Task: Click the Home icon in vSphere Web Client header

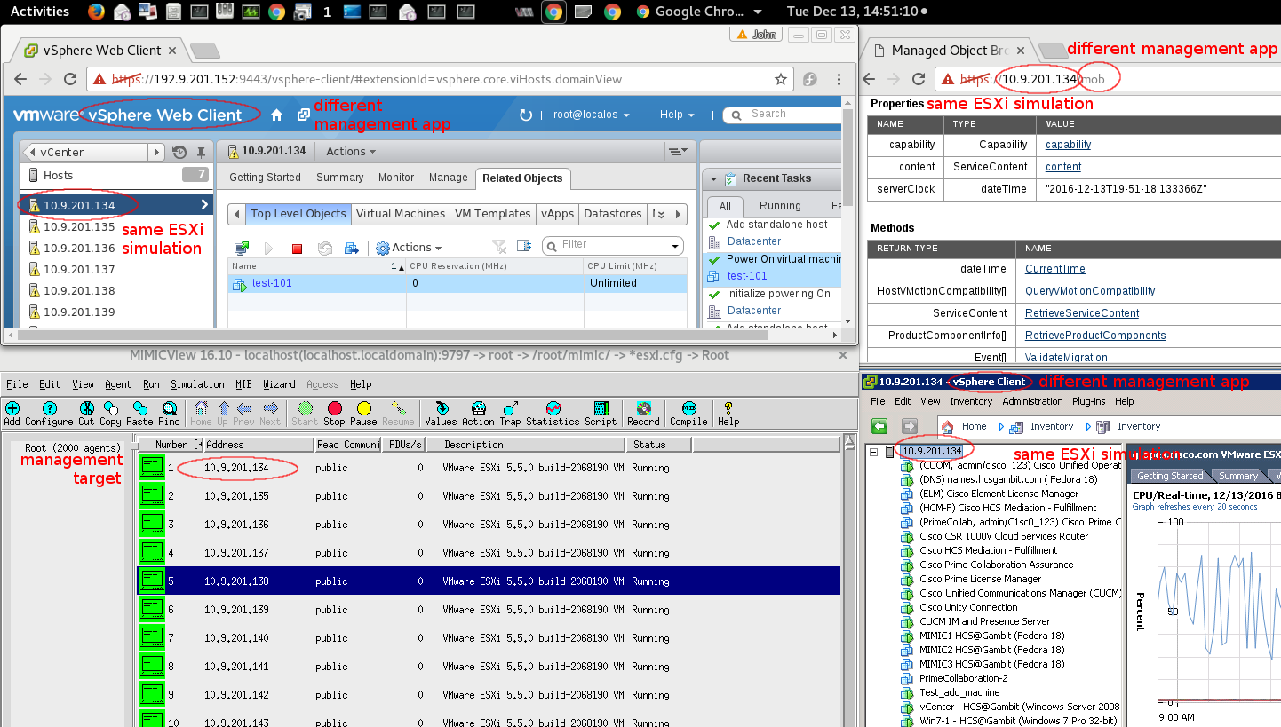Action: [277, 115]
